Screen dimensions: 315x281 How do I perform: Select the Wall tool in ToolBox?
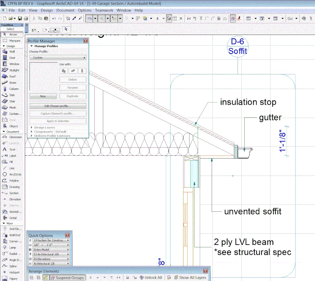[12, 52]
